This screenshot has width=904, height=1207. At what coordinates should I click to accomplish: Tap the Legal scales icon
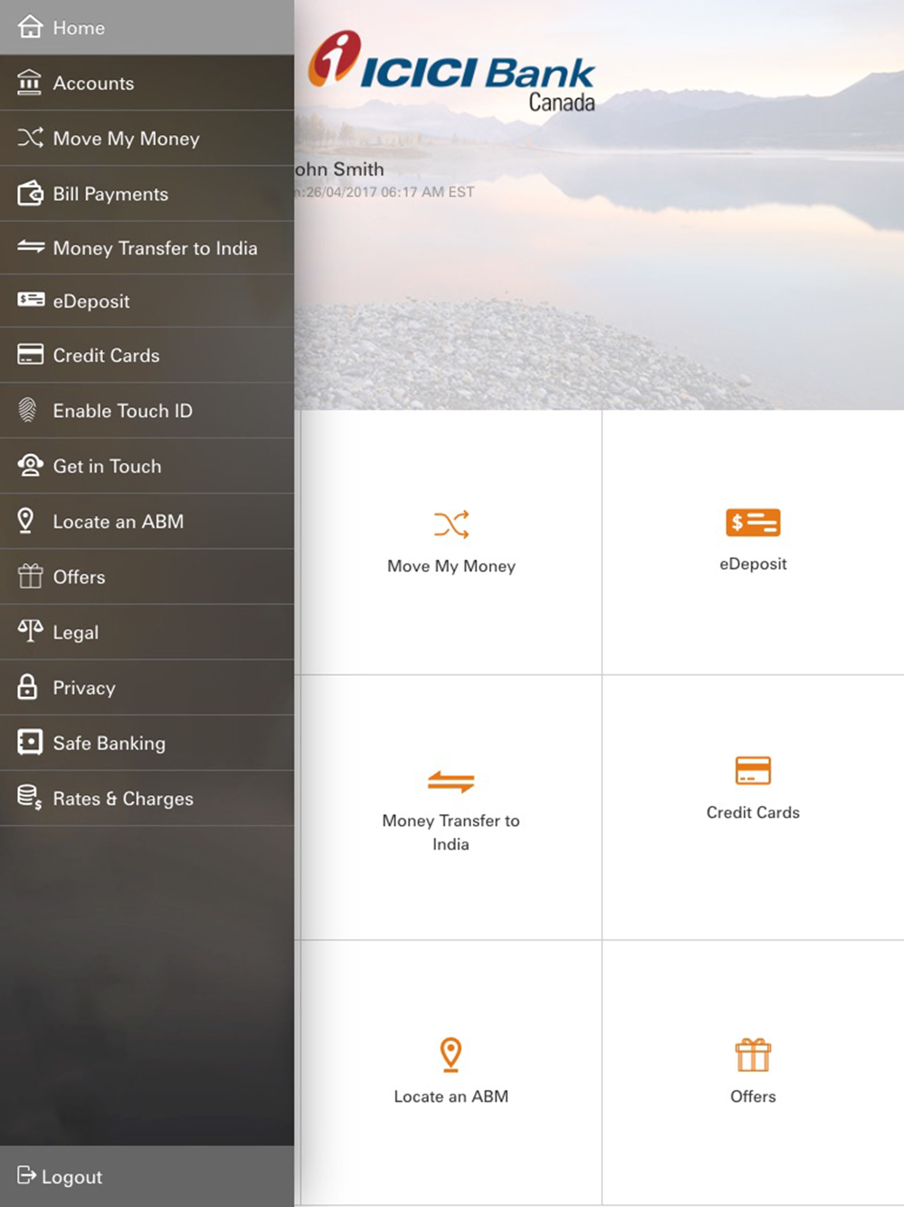coord(30,631)
